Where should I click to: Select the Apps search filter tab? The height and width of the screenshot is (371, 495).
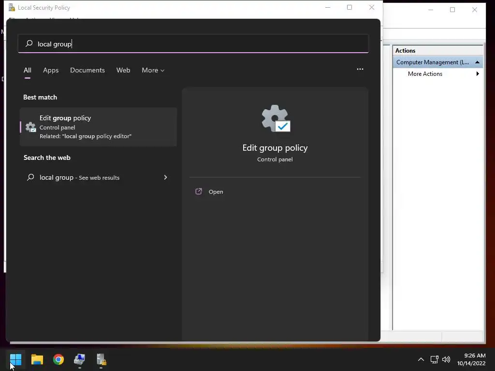click(51, 70)
